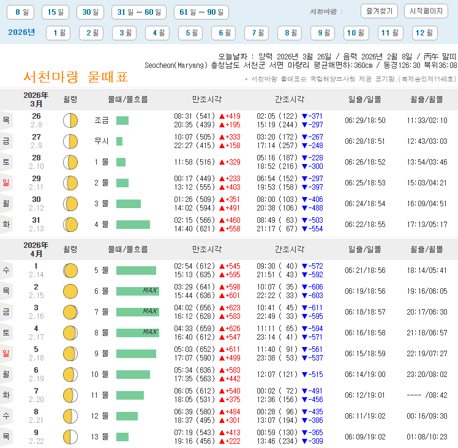Click Sunday 일 label for April 5
The image size is (458, 448).
(6, 354)
